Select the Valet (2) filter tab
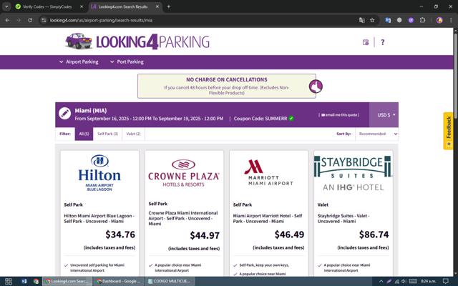This screenshot has height=286, width=458. click(133, 134)
